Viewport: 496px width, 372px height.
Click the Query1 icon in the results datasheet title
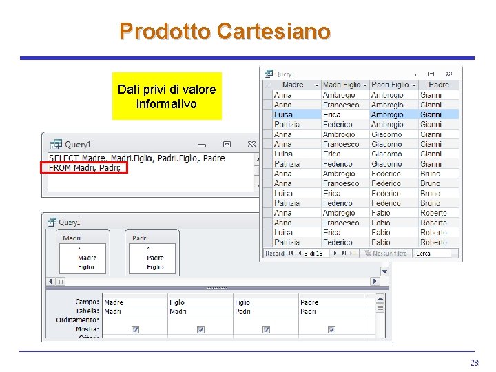pos(269,74)
